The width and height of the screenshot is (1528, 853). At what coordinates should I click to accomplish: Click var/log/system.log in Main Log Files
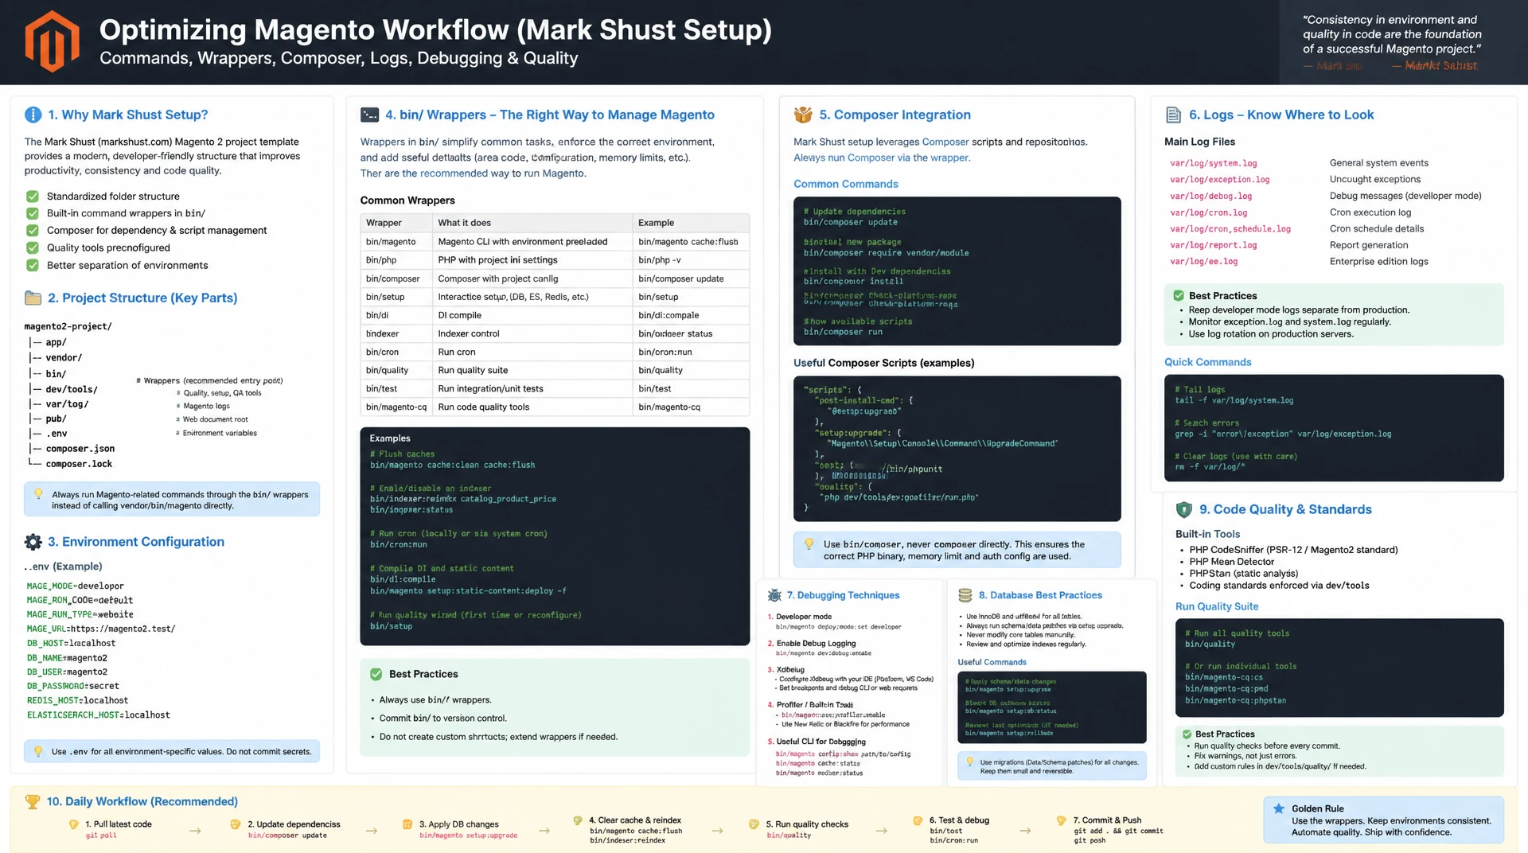click(x=1214, y=163)
